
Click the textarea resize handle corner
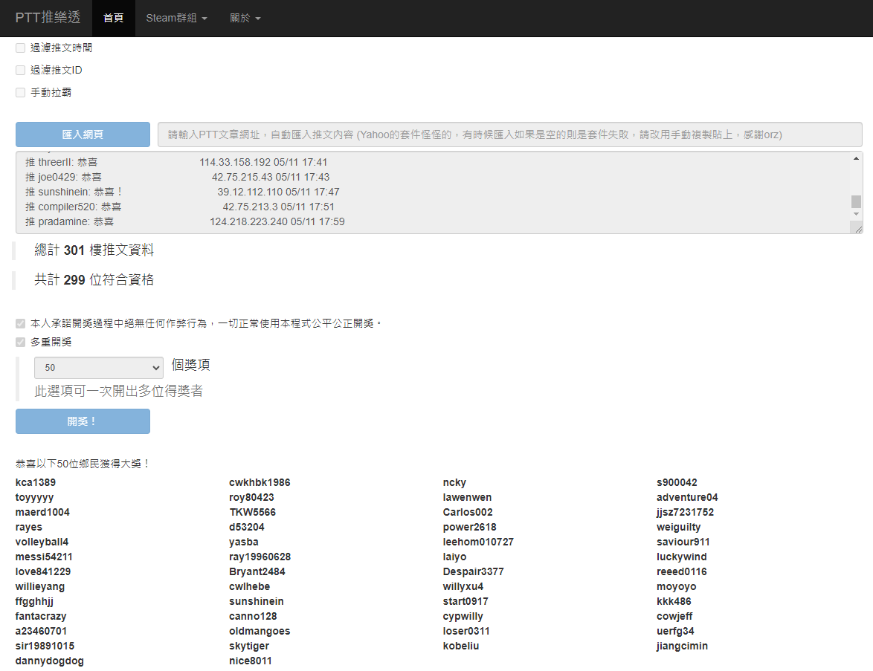[x=858, y=229]
